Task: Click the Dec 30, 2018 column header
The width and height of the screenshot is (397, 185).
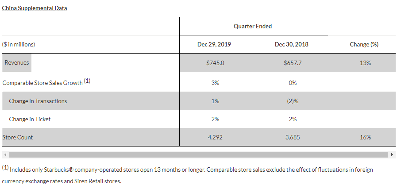Action: 292,44
